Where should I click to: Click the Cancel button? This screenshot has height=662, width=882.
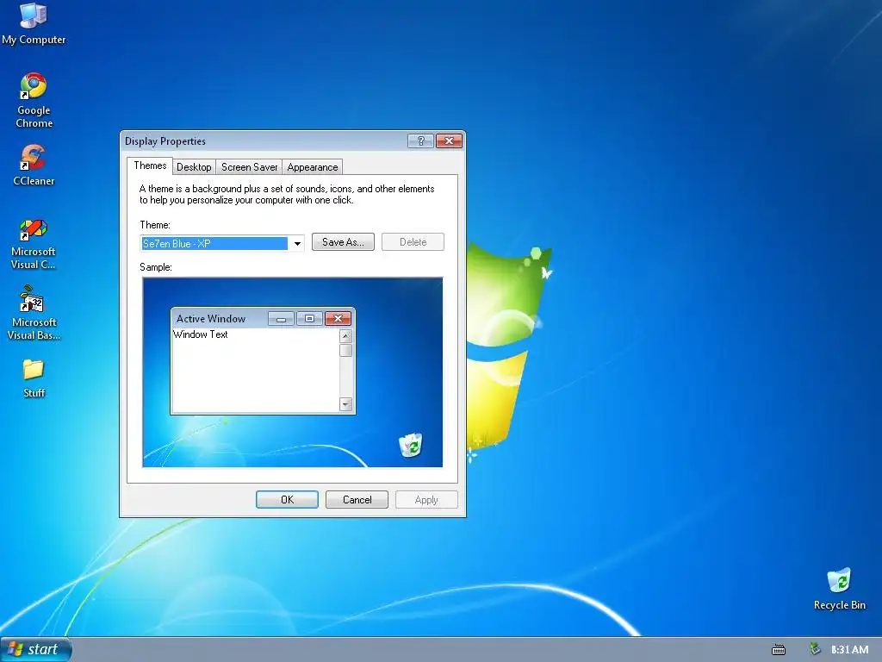click(x=357, y=499)
